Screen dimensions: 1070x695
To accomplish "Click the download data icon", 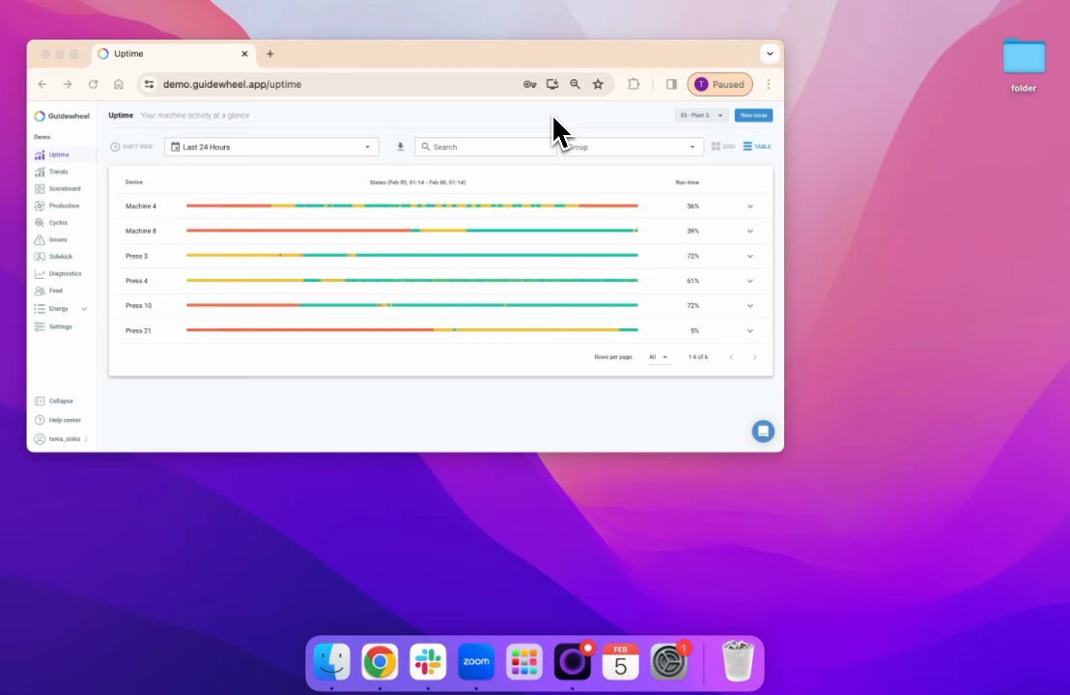I will pyautogui.click(x=401, y=147).
